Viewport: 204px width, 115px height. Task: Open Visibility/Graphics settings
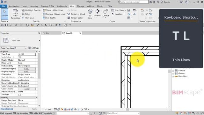click(32, 10)
